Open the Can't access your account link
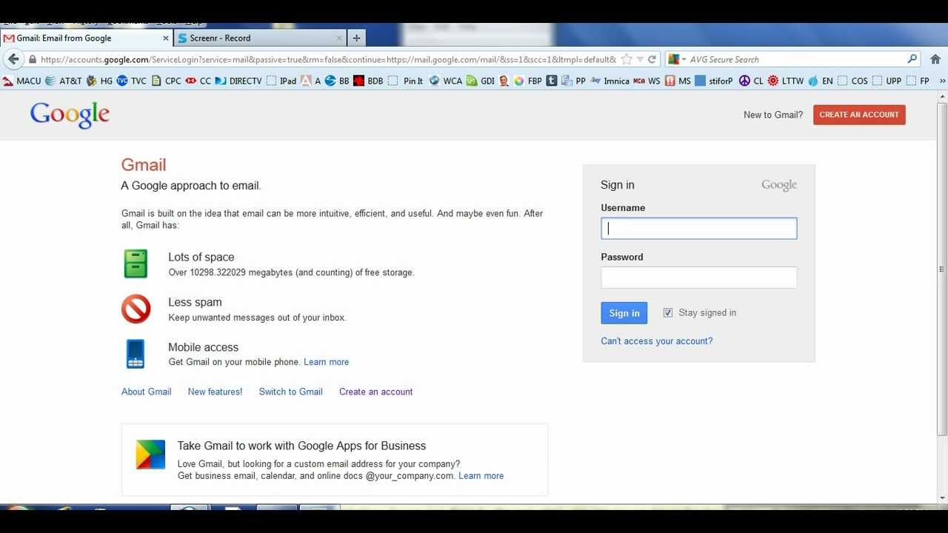The width and height of the screenshot is (948, 533). click(657, 341)
